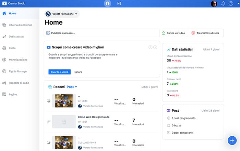Open the notifications bell

click(223, 3)
